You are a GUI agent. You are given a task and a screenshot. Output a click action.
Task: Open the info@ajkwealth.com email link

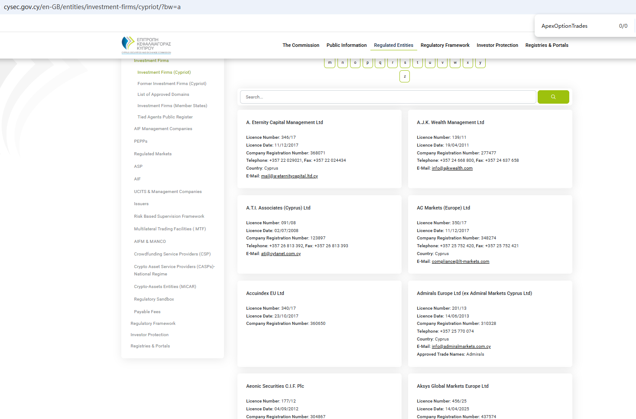coord(452,168)
